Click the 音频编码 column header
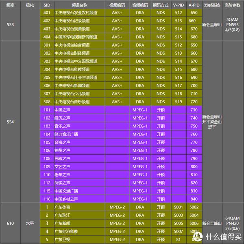The image size is (244, 244). pos(140,5)
